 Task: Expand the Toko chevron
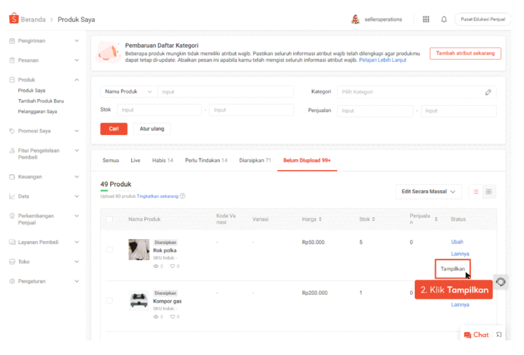[x=76, y=262]
